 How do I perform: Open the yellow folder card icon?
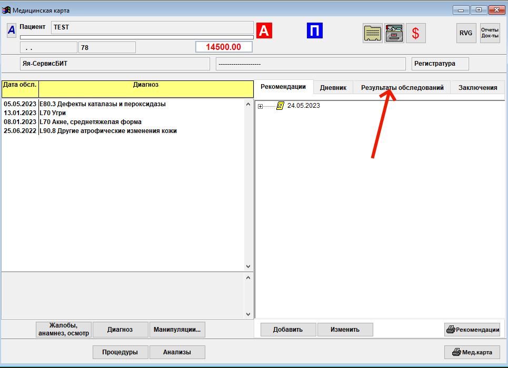373,33
